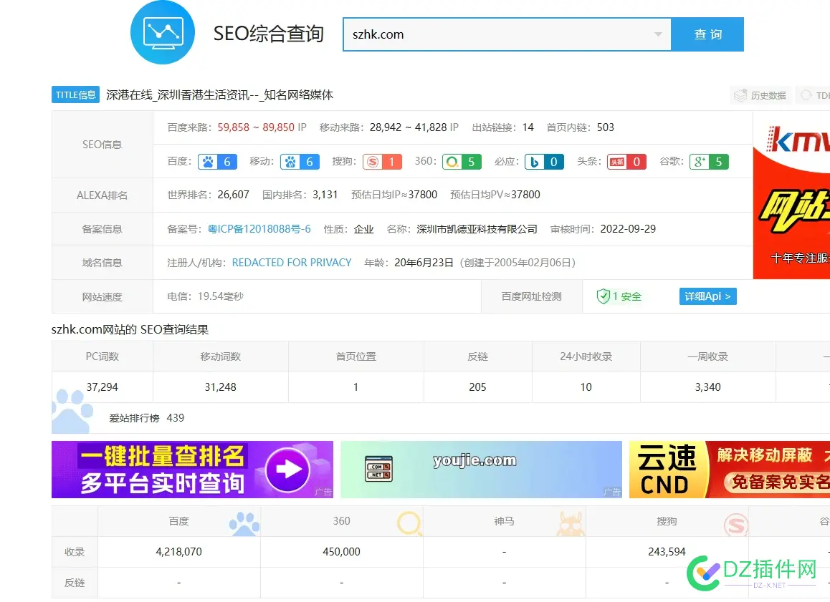830x602 pixels.
Task: Click the 360 weight badge
Action: pos(462,162)
